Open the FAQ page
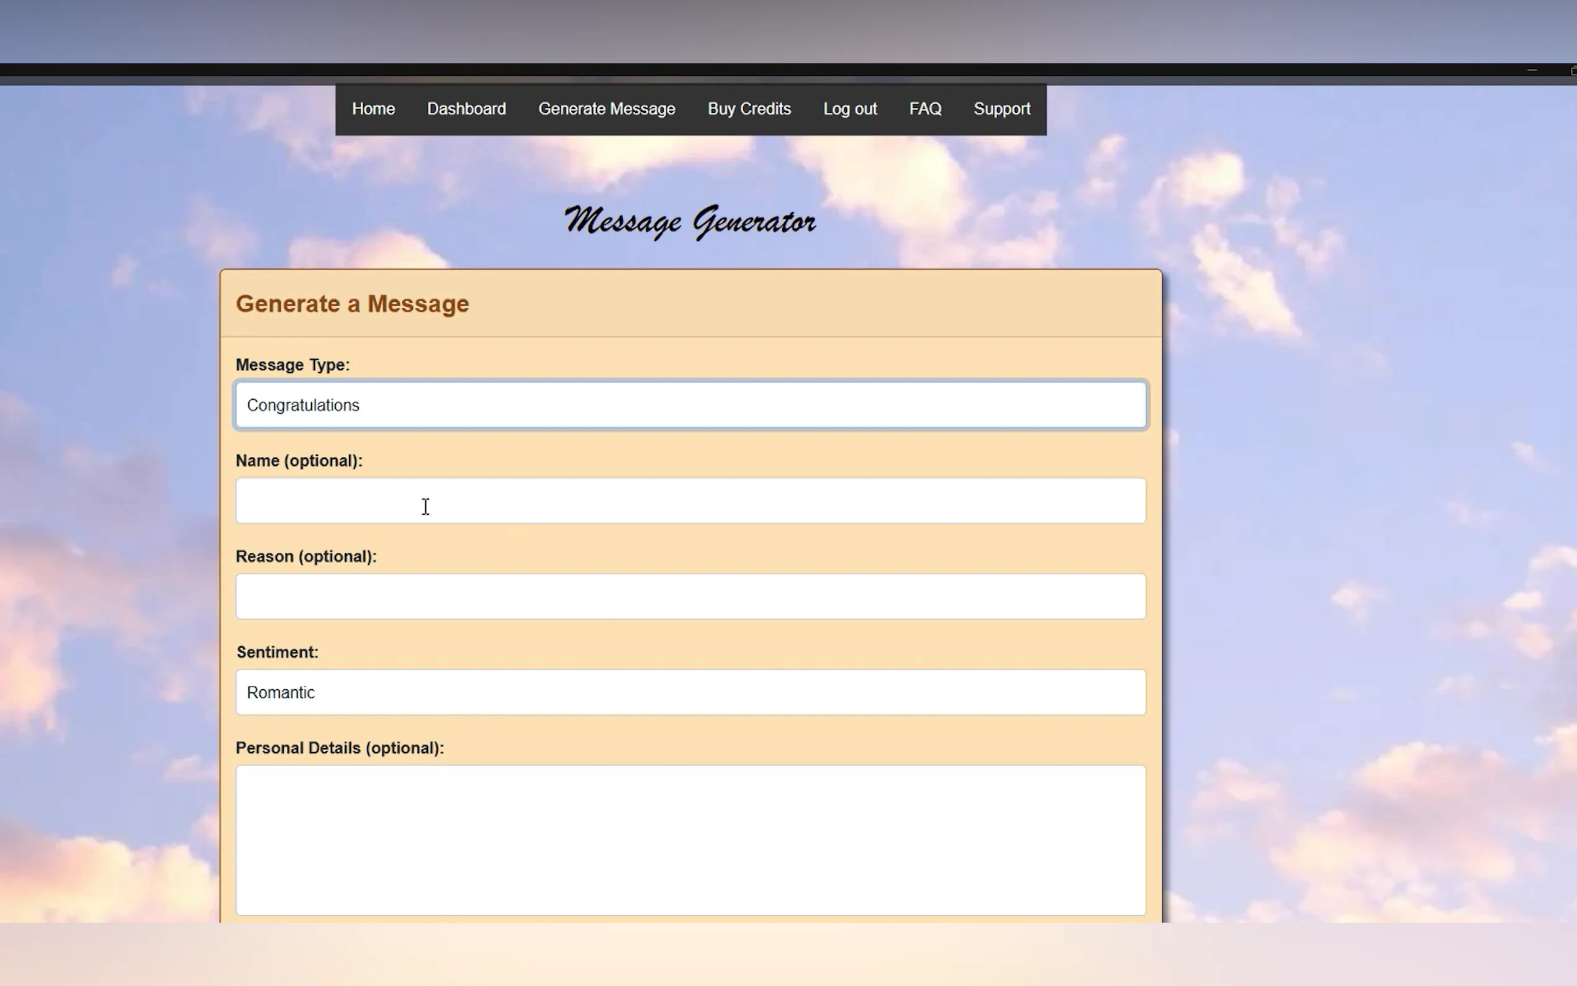 pyautogui.click(x=925, y=109)
